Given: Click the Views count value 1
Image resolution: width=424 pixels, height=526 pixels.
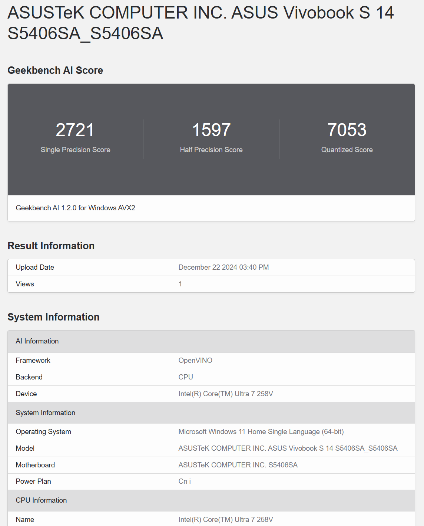Looking at the screenshot, I should [x=180, y=284].
